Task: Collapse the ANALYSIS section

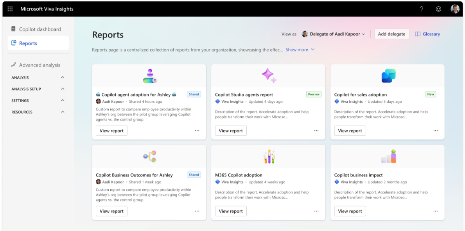Action: (63, 77)
